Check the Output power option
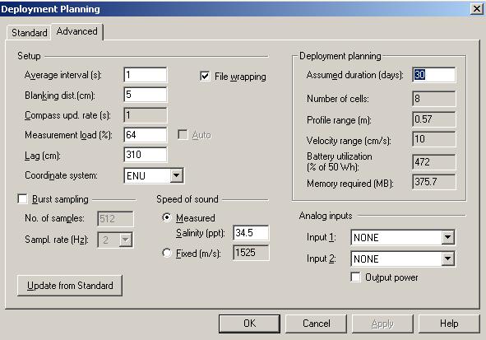The width and height of the screenshot is (486, 340). (x=355, y=277)
